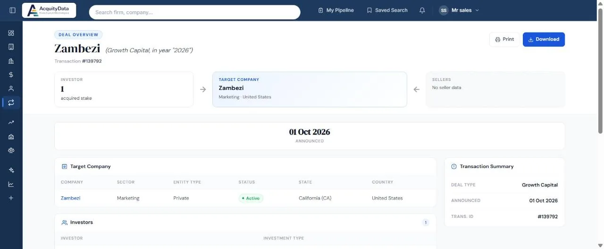Image resolution: width=604 pixels, height=249 pixels.
Task: Open Saved Search
Action: [387, 10]
